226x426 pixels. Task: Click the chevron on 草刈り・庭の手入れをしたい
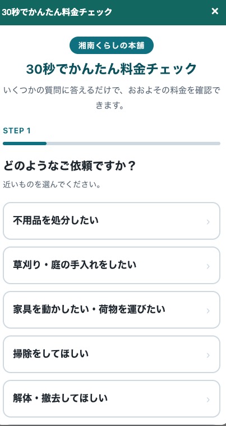tap(208, 266)
